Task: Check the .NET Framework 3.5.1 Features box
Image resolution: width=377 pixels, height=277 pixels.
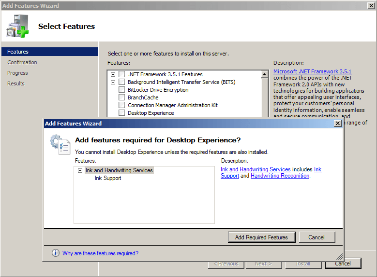Action: (121, 74)
